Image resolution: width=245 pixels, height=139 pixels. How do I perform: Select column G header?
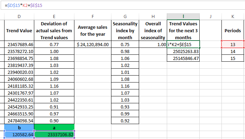125,16
